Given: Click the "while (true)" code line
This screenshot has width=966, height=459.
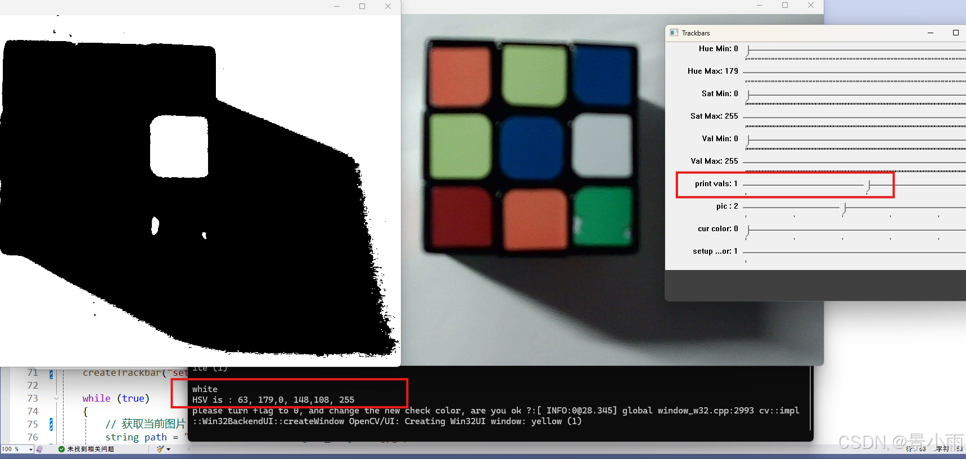Looking at the screenshot, I should (116, 398).
